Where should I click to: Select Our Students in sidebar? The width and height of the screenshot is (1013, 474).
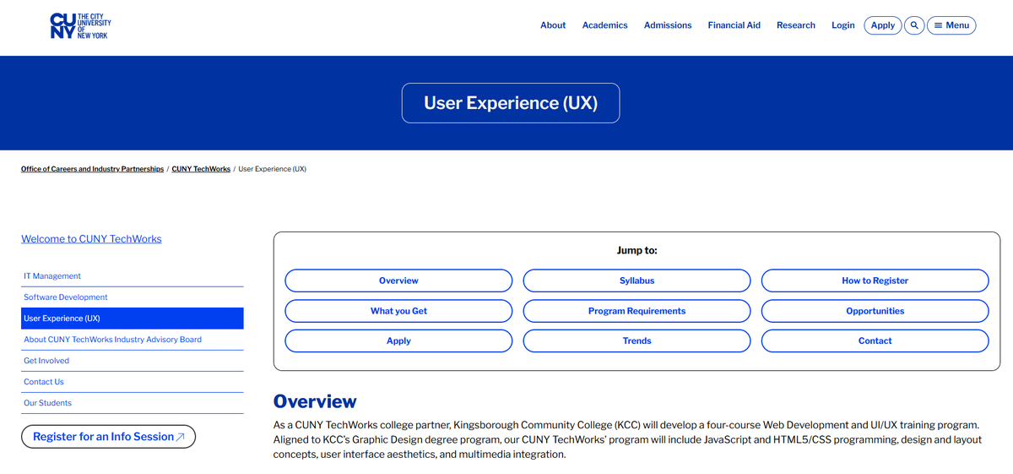point(133,403)
